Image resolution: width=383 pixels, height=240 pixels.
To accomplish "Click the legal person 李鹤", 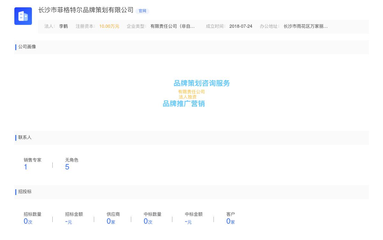I will [x=63, y=26].
